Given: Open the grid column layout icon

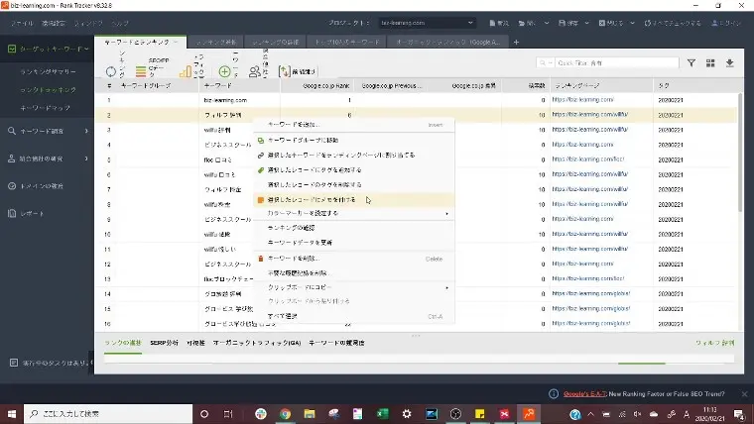Looking at the screenshot, I should pos(710,62).
